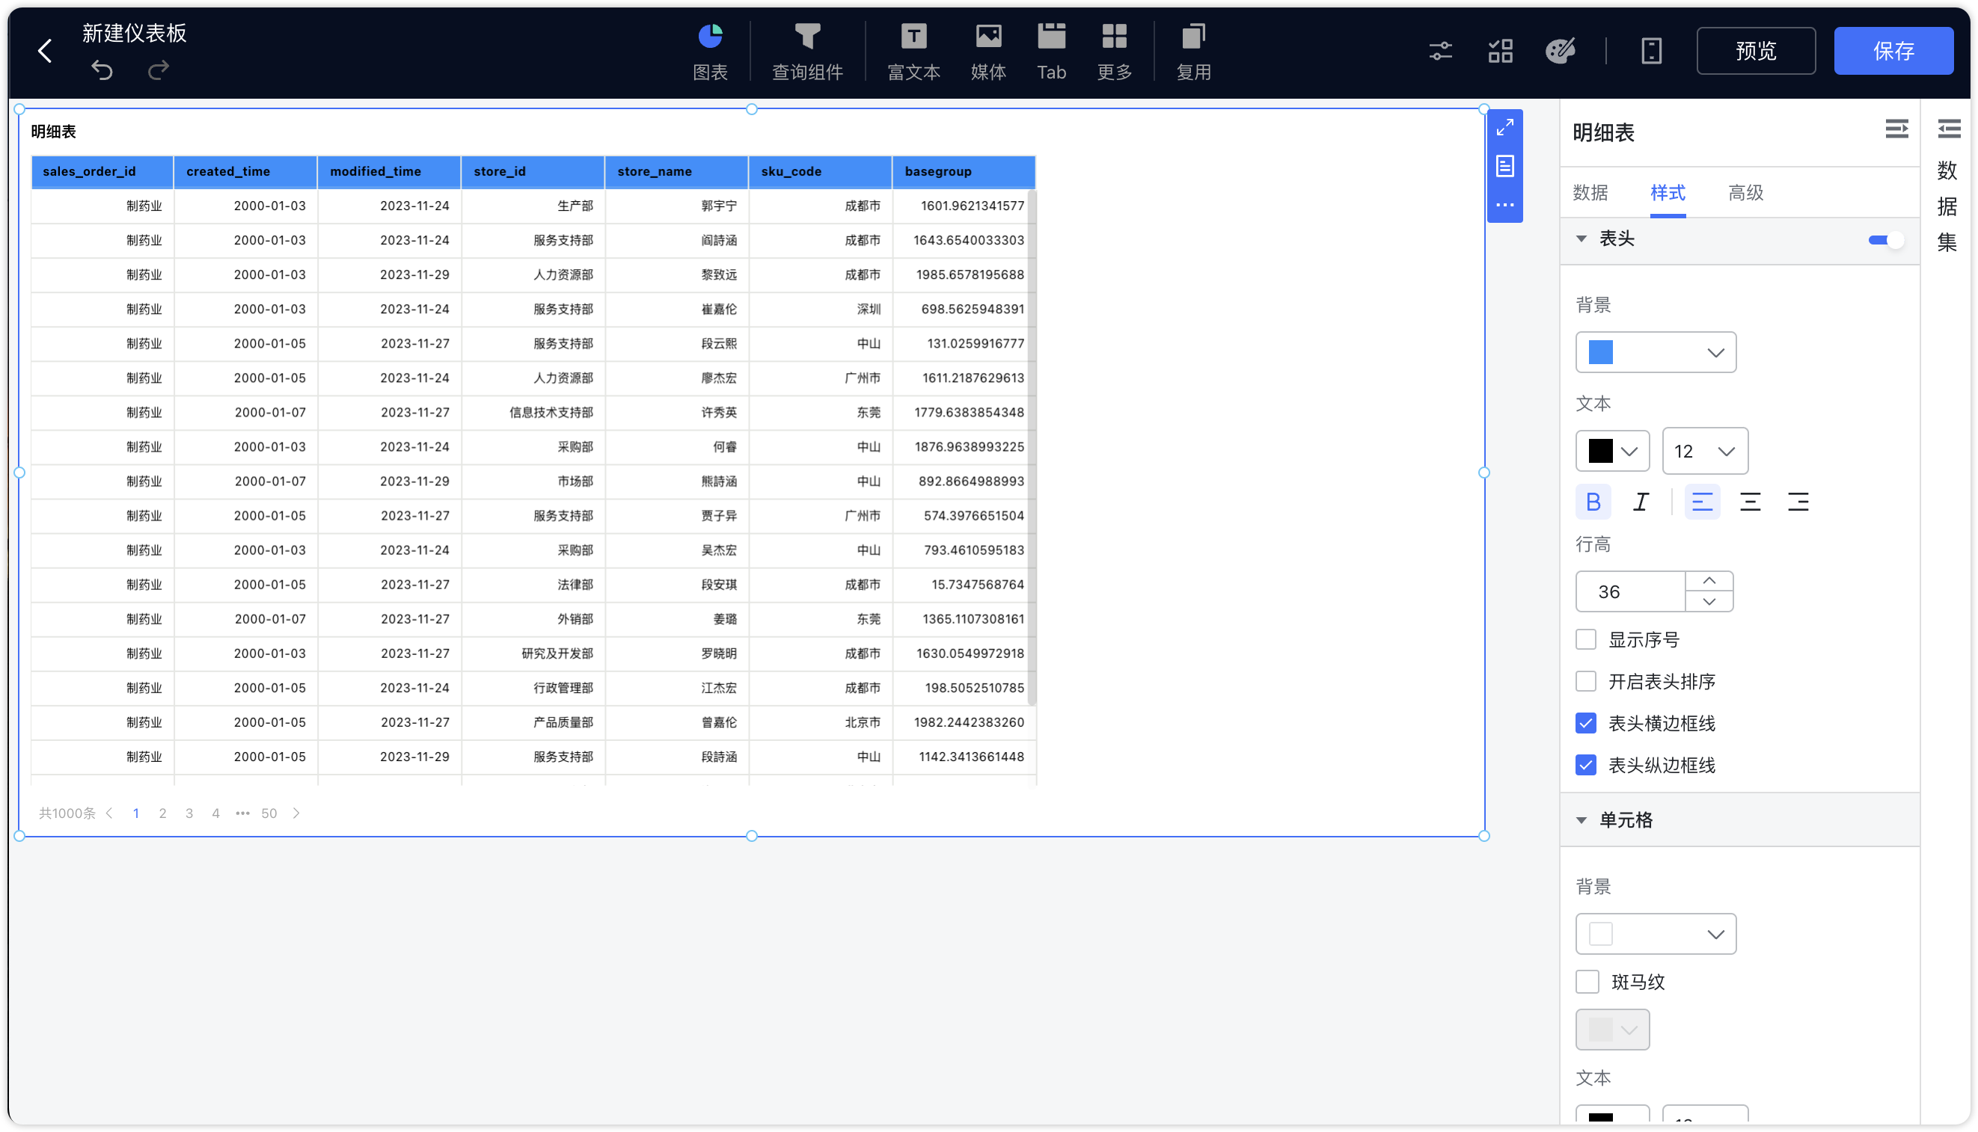The height and width of the screenshot is (1132, 1978).
Task: Open zebra stripe color dropdown
Action: [1612, 1031]
